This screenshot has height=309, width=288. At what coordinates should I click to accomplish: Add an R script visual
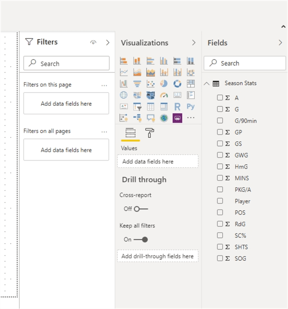[x=177, y=106]
